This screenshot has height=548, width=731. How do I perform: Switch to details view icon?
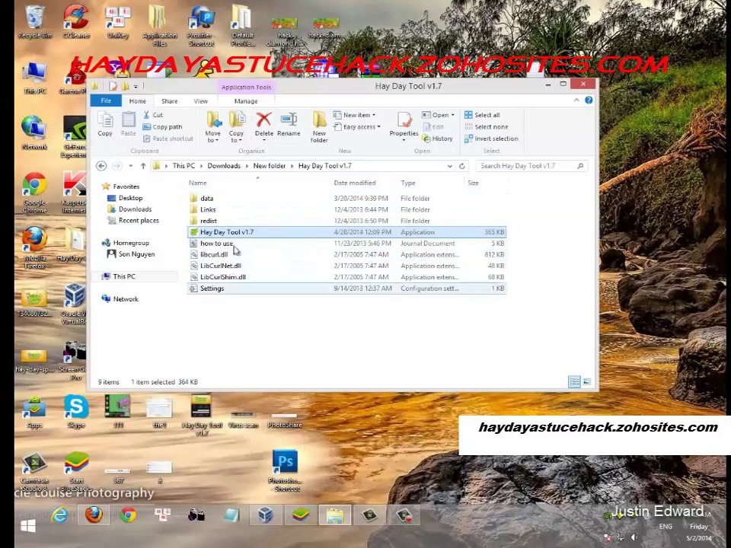574,382
